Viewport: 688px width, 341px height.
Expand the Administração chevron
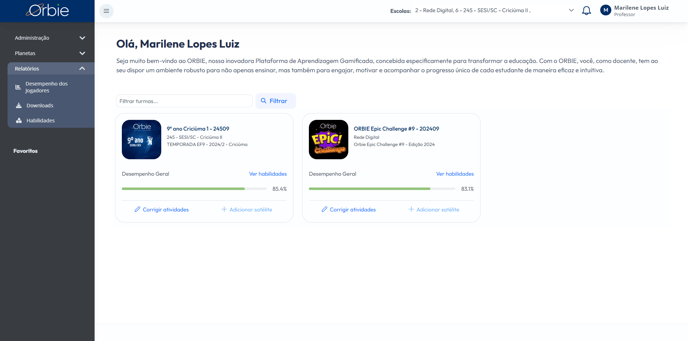82,38
